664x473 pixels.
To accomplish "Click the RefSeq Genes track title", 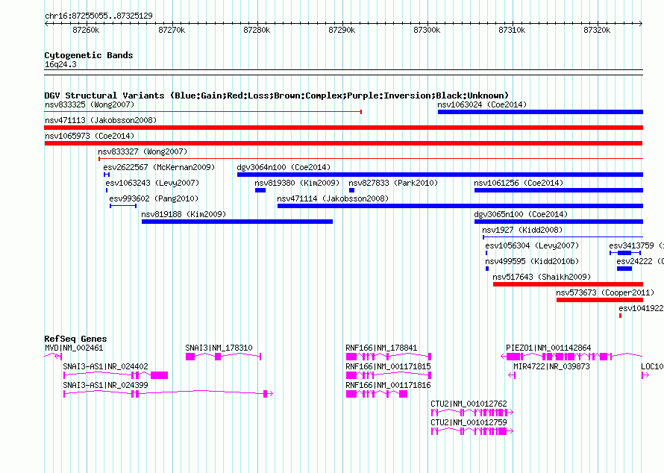I will [76, 339].
